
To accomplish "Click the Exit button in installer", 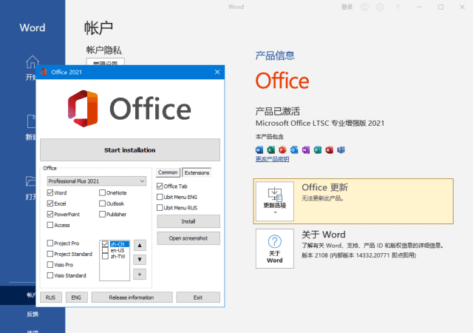I will (x=198, y=297).
